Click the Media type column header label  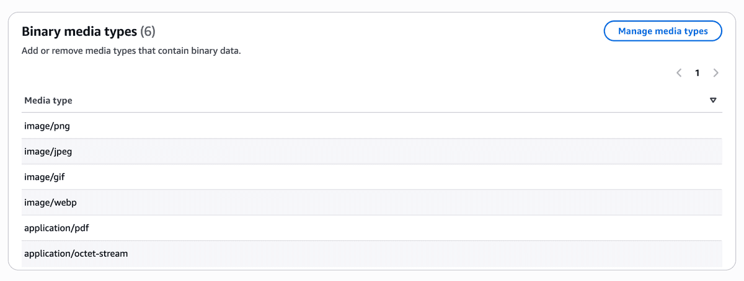[48, 100]
